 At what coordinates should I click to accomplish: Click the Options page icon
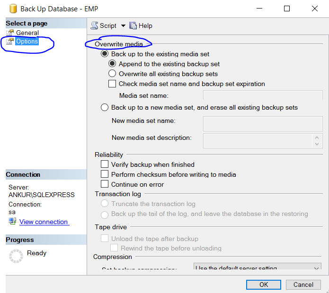(10, 42)
